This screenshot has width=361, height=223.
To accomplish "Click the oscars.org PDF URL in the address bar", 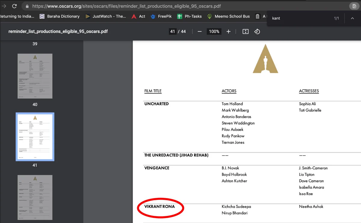I will coord(127,6).
